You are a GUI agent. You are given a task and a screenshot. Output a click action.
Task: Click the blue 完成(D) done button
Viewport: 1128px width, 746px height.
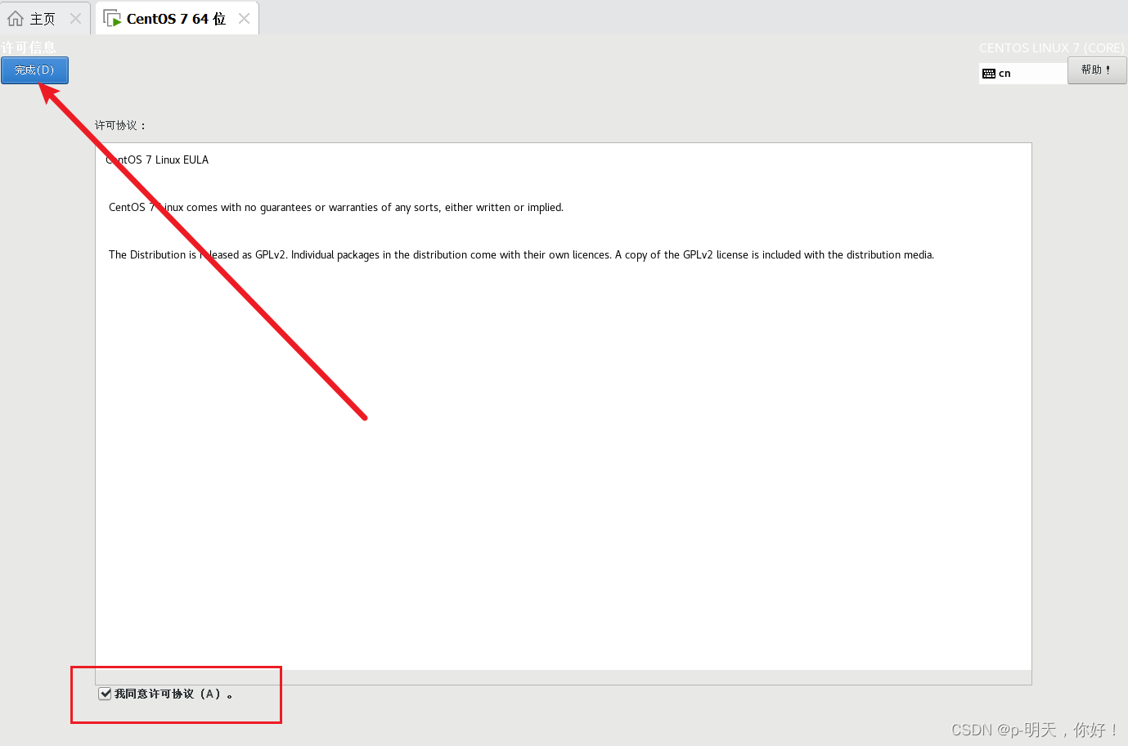[x=34, y=70]
